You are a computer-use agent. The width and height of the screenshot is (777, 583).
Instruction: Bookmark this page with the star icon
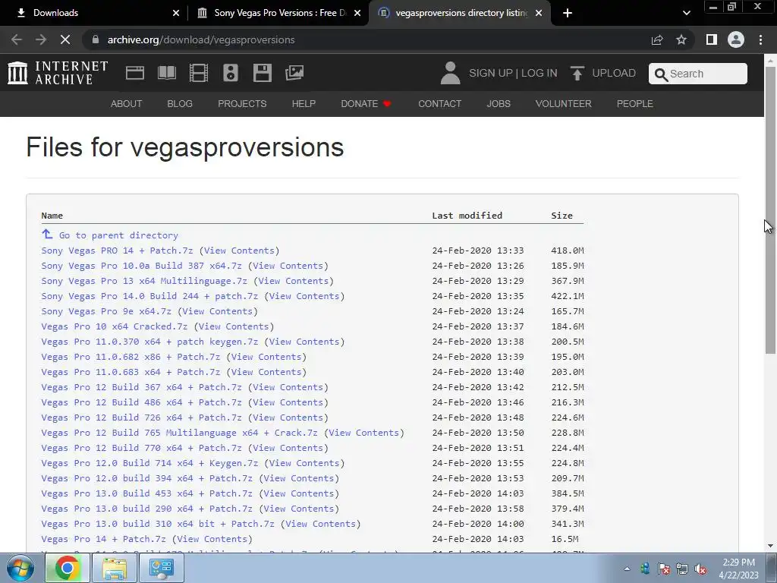[x=681, y=39]
